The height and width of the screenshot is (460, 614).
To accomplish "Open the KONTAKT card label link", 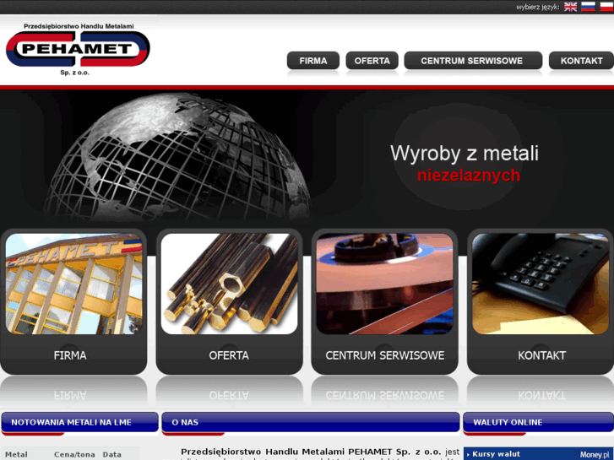I will click(542, 355).
